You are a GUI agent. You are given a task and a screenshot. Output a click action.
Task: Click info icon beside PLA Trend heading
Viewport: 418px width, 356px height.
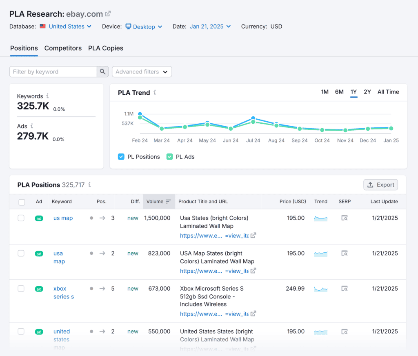[x=155, y=93]
